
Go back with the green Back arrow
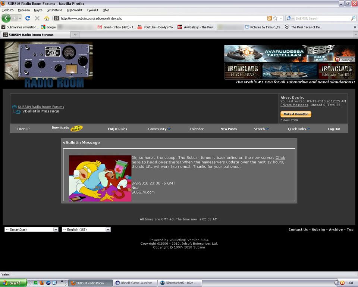[6, 18]
